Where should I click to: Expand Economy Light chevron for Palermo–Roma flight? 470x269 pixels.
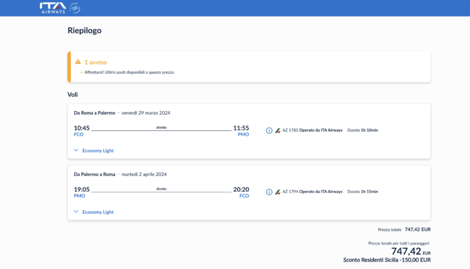[76, 212]
